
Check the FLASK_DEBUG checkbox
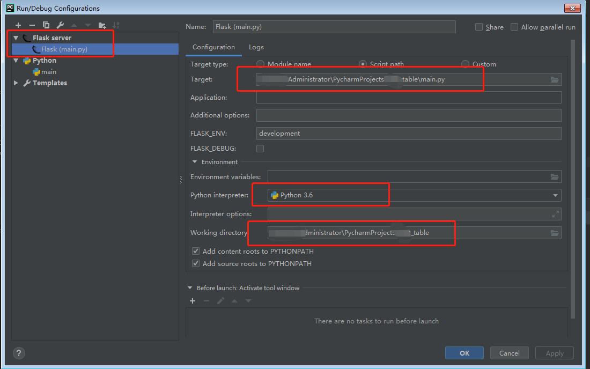(x=260, y=148)
